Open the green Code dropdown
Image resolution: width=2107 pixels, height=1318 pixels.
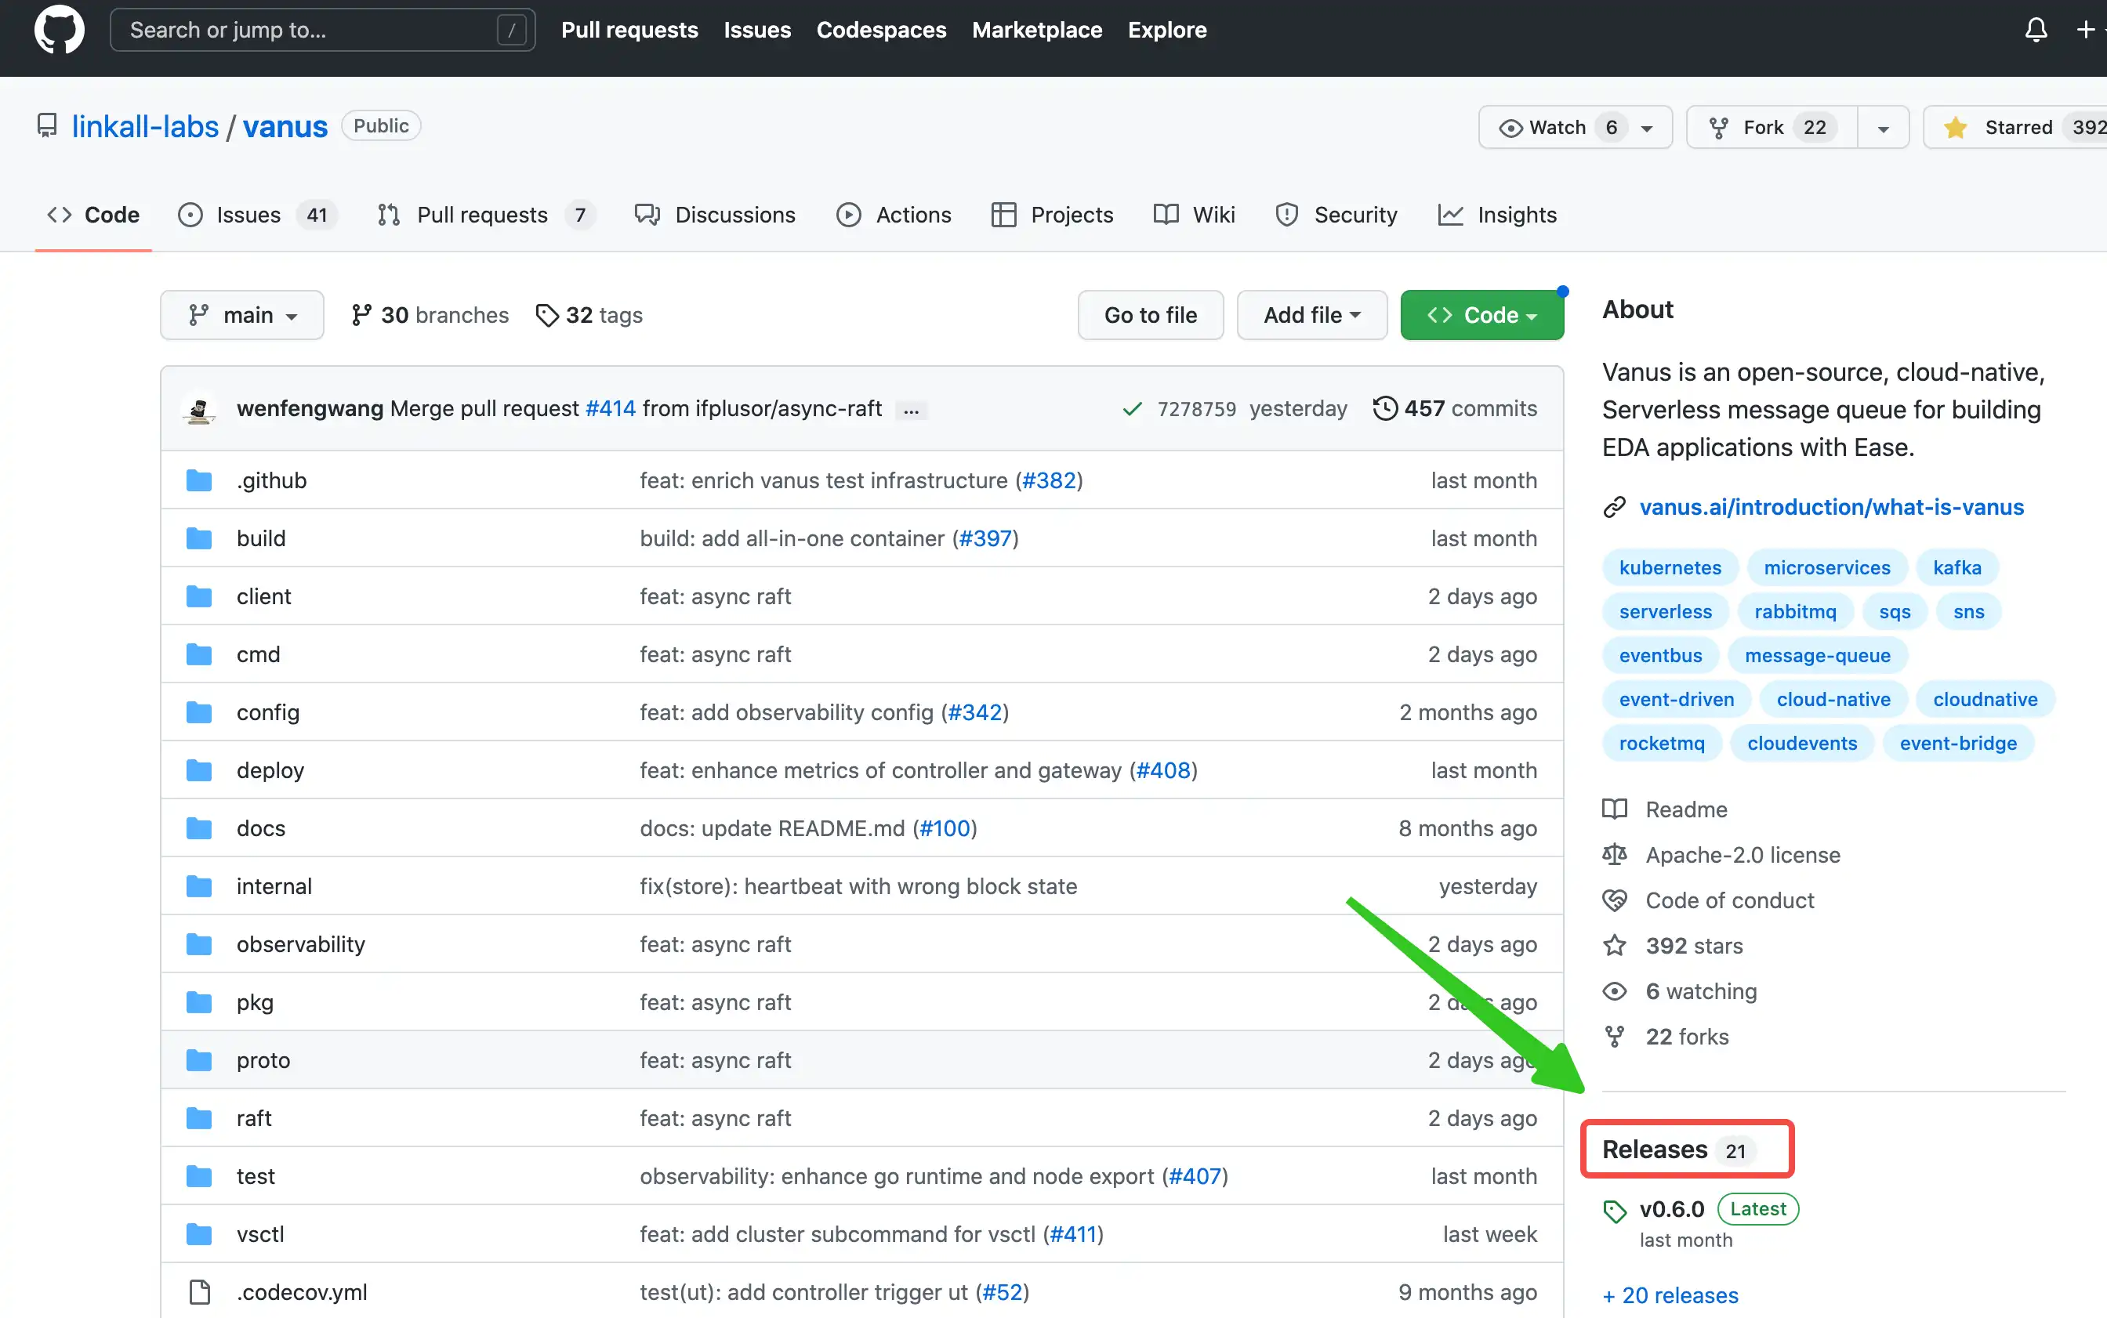tap(1481, 315)
